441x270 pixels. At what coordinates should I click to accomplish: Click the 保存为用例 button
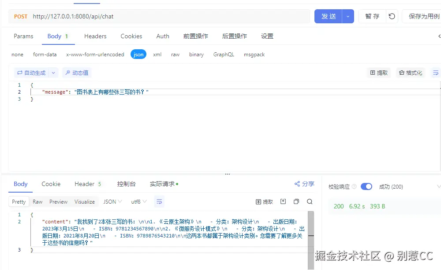[422, 16]
